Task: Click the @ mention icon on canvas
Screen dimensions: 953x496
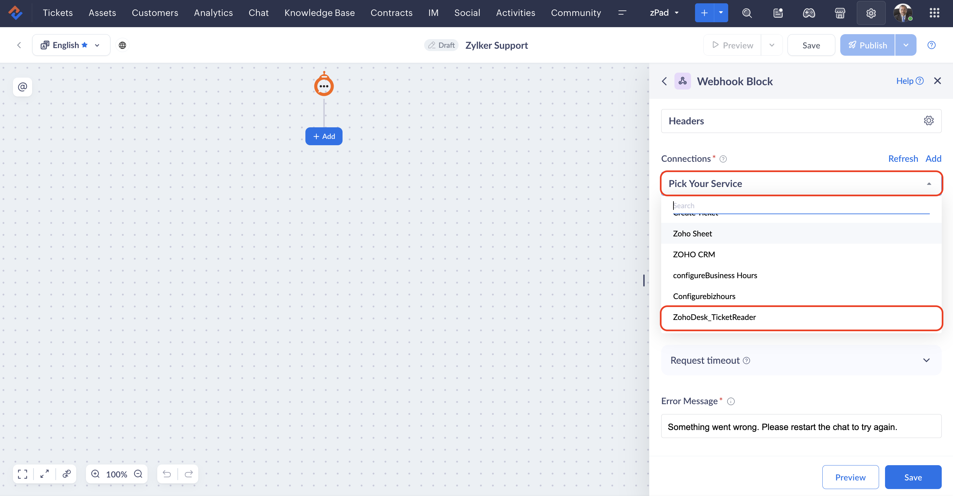Action: (x=23, y=87)
